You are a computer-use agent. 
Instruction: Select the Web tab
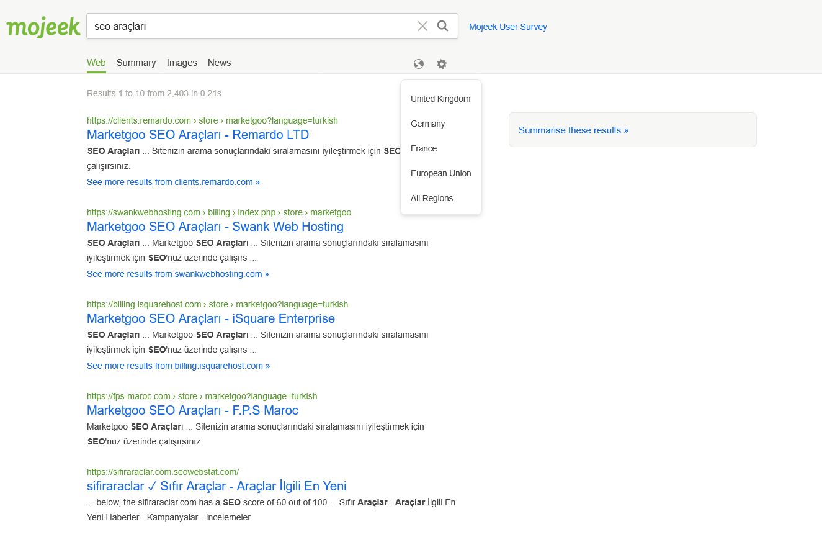[96, 63]
